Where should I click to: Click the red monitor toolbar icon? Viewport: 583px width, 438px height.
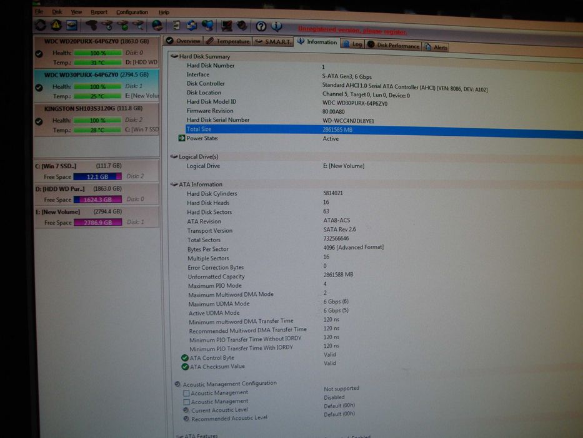(x=226, y=25)
